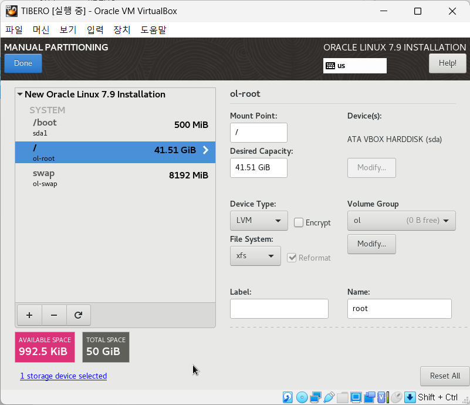Click the USB devices status icon
The height and width of the screenshot is (405, 470).
tap(329, 397)
